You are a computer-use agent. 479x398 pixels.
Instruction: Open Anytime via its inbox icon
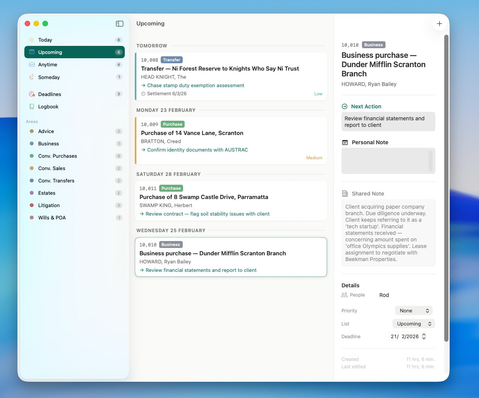[31, 64]
